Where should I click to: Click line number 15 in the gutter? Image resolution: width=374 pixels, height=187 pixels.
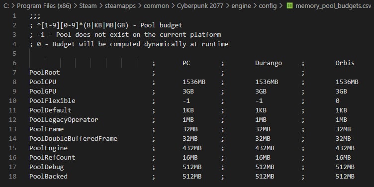[12, 148]
